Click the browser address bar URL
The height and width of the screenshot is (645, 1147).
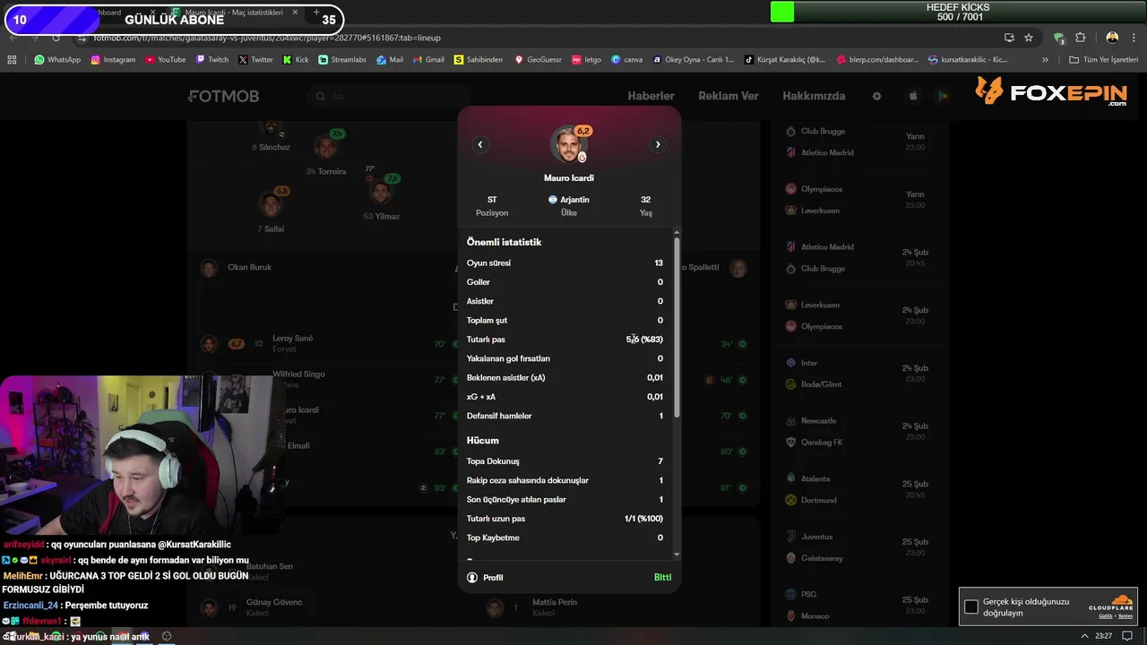pos(266,38)
